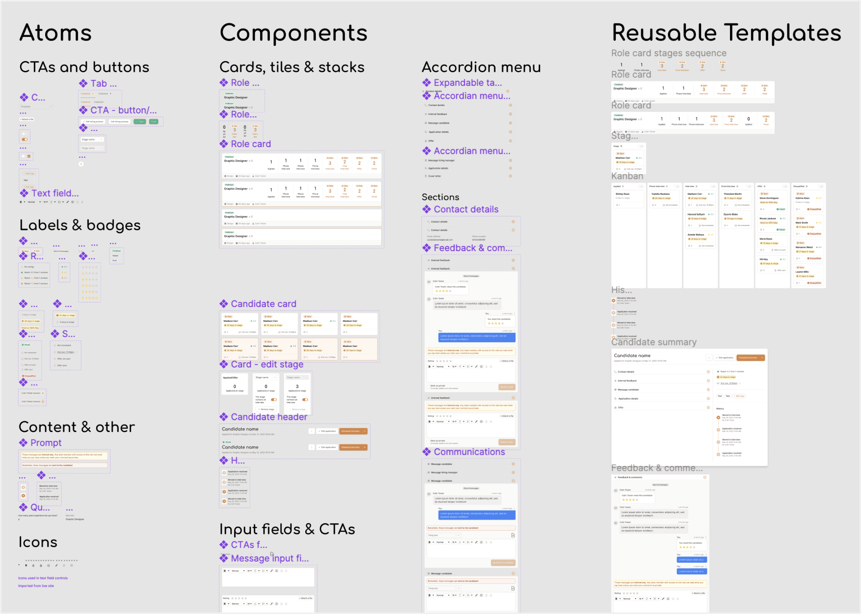Select the Published tab atom
Screen dimensions: 861x614
(x=86, y=93)
